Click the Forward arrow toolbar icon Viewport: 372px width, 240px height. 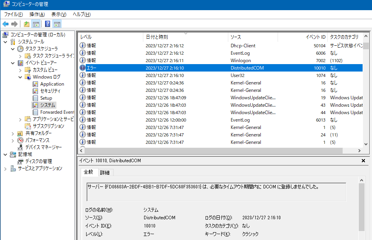[x=14, y=24]
